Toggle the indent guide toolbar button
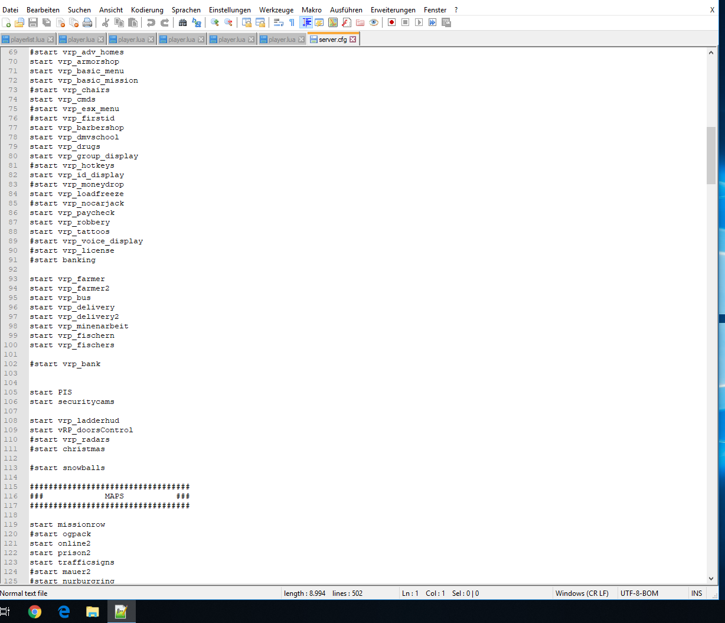This screenshot has height=623, width=725. tap(306, 22)
